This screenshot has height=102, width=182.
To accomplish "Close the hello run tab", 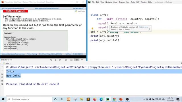I will [11, 63].
